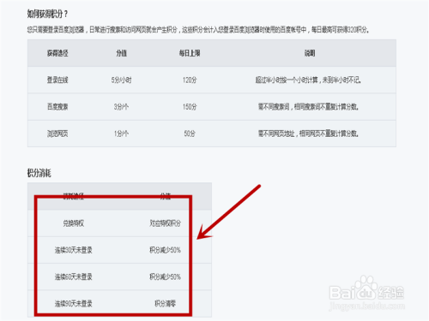Click the 分值 header beside 获得途径
This screenshot has height=321, width=429.
pyautogui.click(x=122, y=53)
